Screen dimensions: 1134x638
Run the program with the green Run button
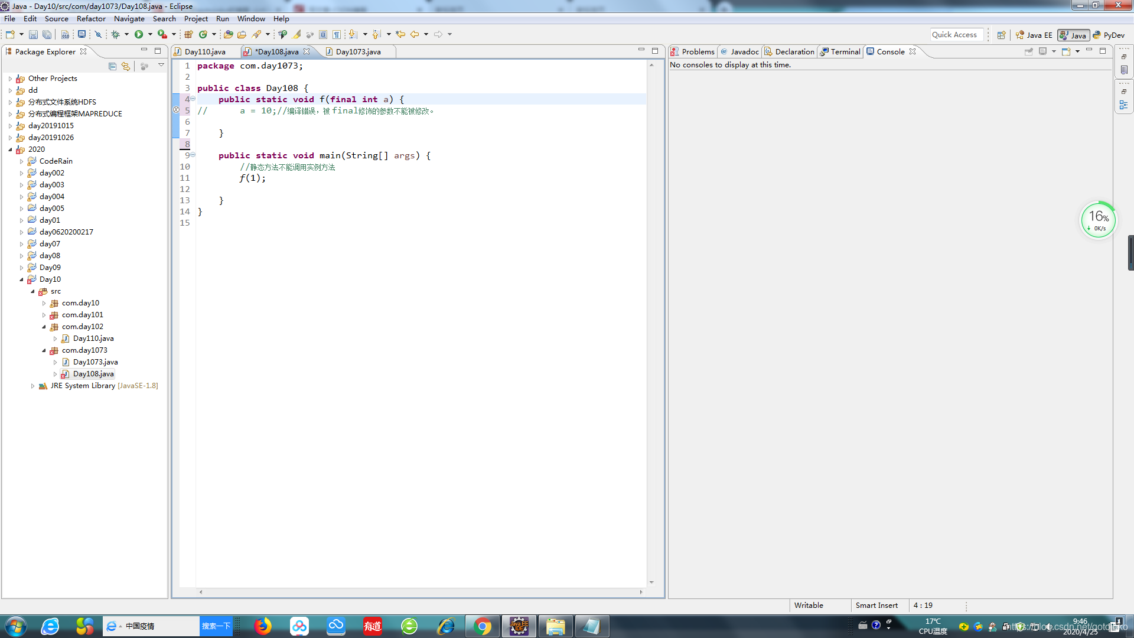tap(139, 34)
